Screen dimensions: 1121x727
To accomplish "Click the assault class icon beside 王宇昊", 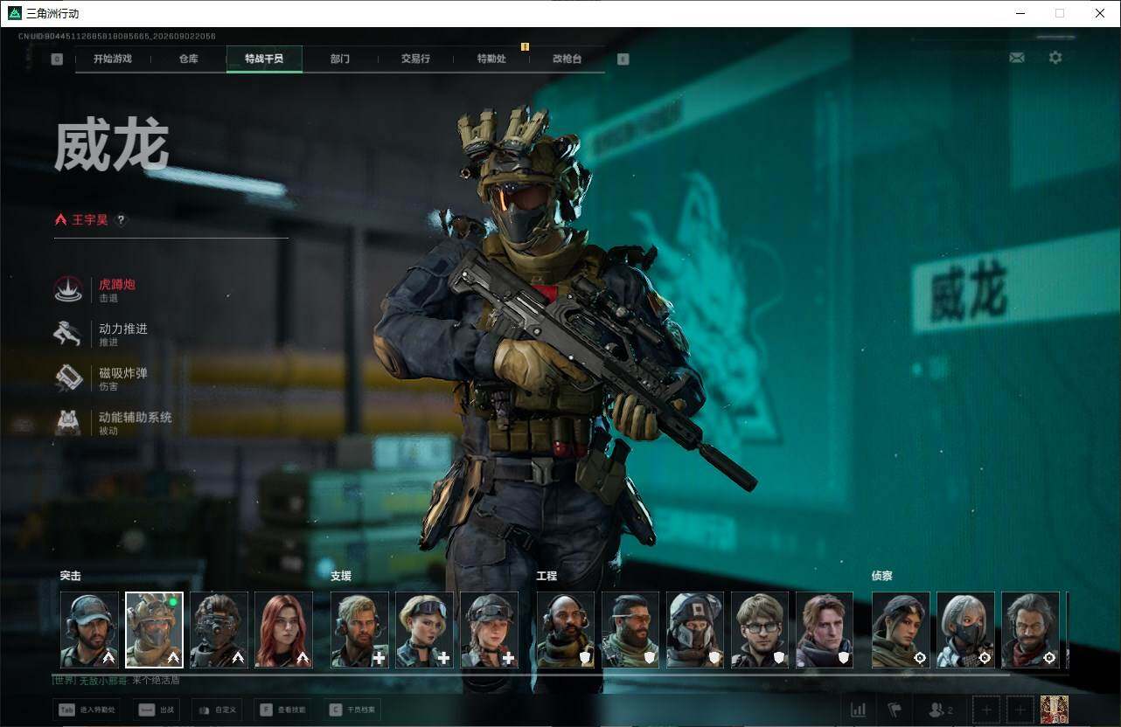I will pos(61,220).
